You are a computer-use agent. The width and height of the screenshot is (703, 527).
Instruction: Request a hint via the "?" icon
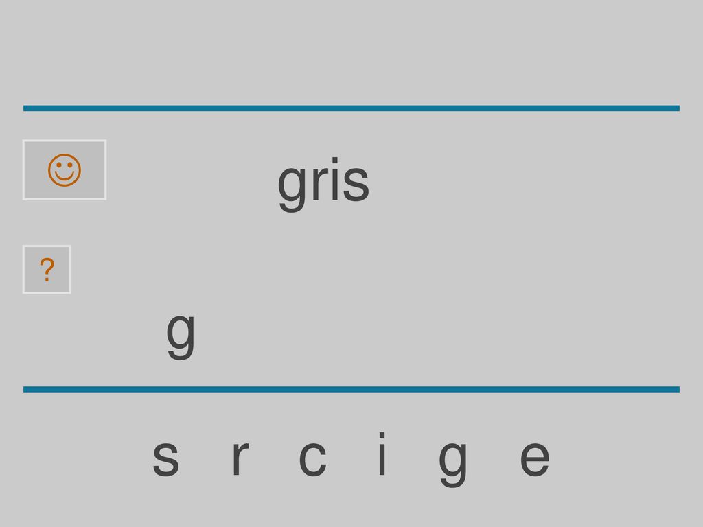pos(47,269)
